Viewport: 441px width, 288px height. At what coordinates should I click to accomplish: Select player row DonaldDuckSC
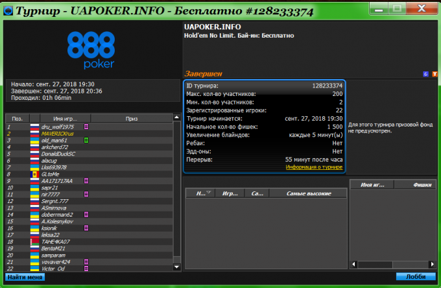tap(89, 154)
